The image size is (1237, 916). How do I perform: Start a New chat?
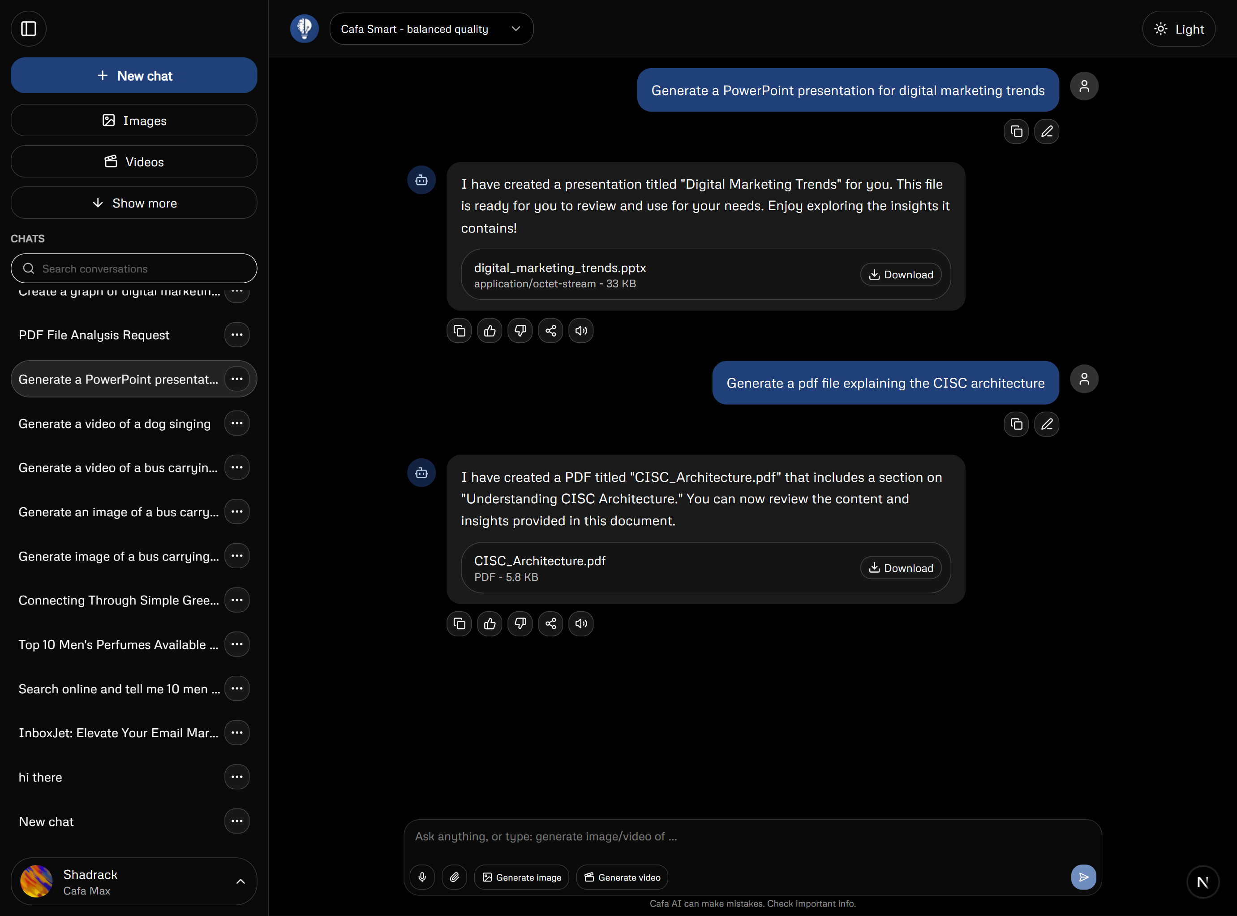click(x=134, y=75)
